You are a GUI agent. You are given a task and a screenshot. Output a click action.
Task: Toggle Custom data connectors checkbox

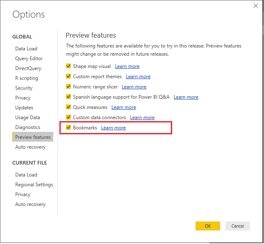(x=68, y=117)
